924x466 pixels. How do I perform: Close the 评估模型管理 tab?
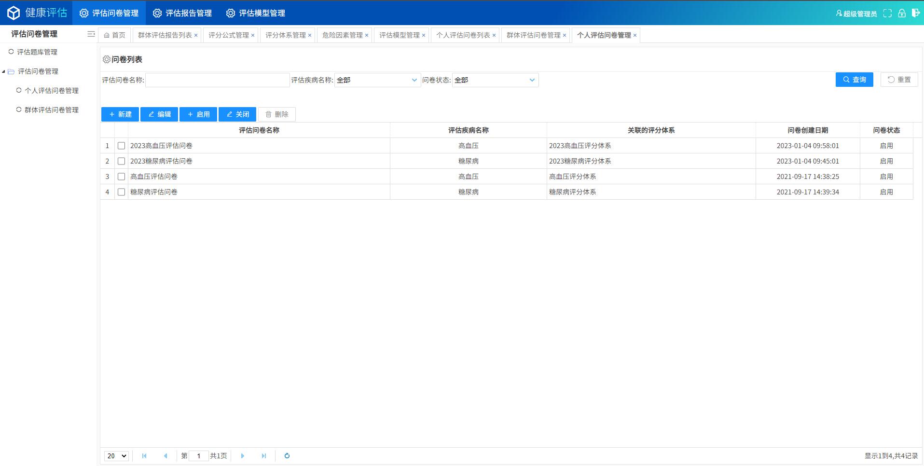(x=424, y=35)
